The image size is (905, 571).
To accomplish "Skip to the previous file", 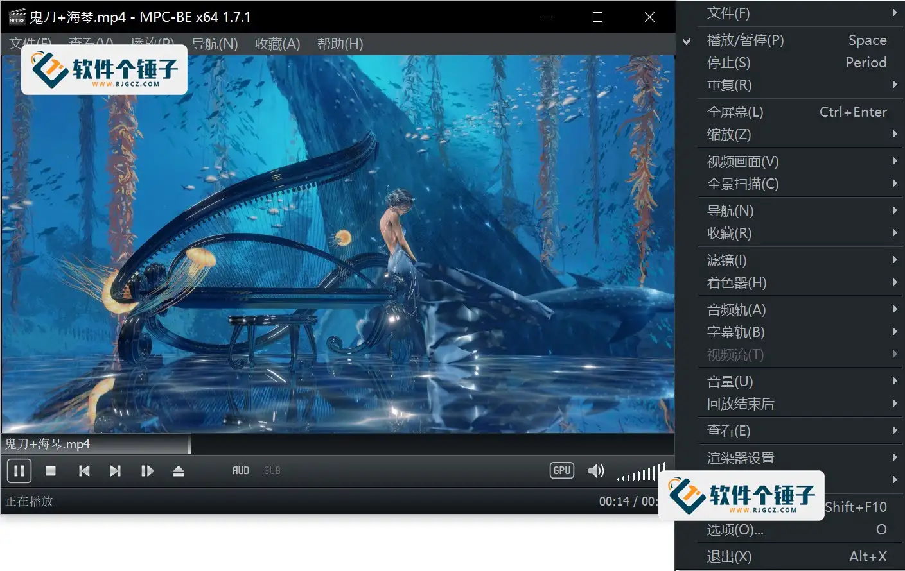I will pos(84,471).
